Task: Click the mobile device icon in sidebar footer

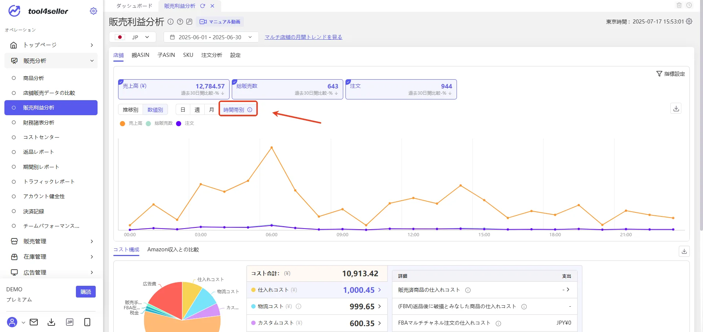Action: pos(87,322)
